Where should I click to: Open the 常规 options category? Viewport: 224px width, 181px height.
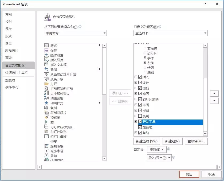[x=19, y=14]
